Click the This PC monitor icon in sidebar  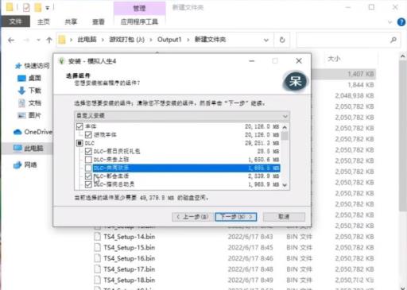[x=17, y=149]
